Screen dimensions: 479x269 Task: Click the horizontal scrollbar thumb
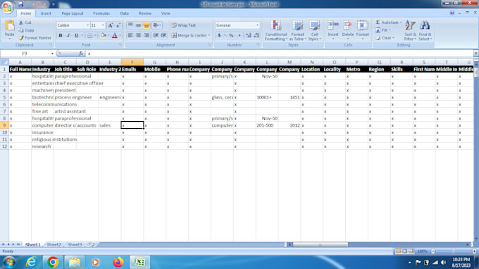(320, 244)
